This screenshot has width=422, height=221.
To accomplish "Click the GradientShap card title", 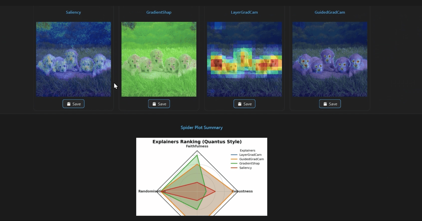I will tap(159, 12).
